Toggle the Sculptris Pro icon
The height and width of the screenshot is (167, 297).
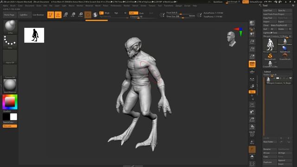(x=95, y=15)
